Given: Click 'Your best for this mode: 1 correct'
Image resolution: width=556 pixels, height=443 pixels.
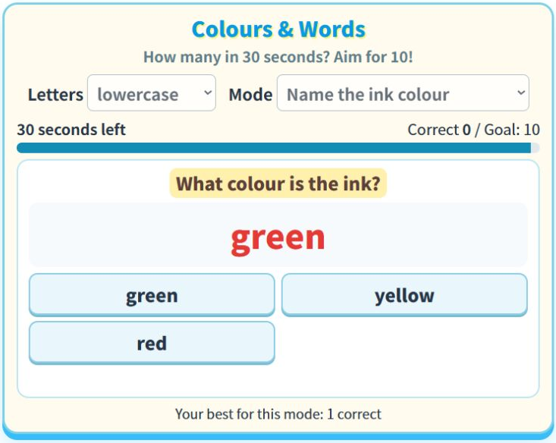Looking at the screenshot, I should tap(278, 414).
